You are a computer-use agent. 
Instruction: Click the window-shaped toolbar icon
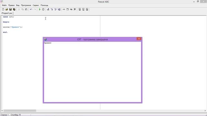(x=68, y=9)
